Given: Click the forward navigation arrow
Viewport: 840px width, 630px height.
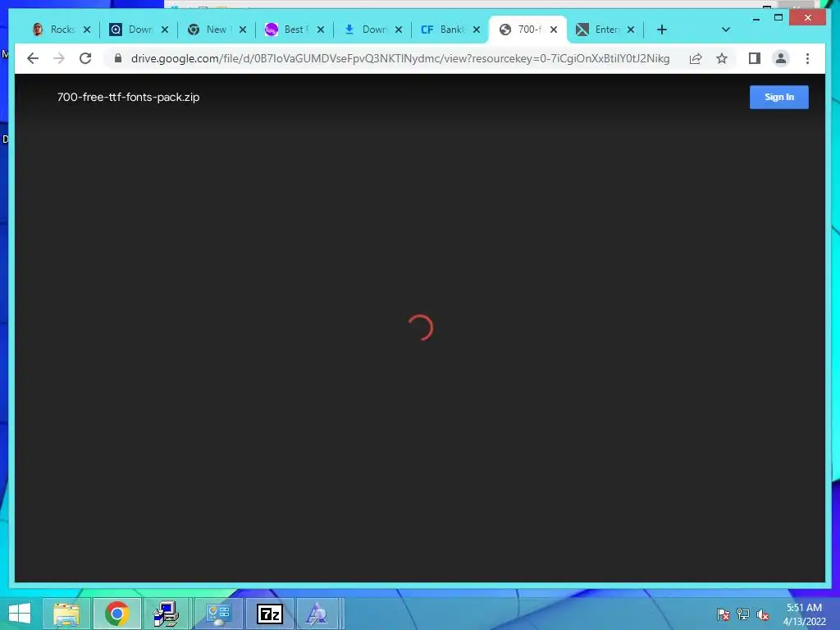Looking at the screenshot, I should coord(59,58).
